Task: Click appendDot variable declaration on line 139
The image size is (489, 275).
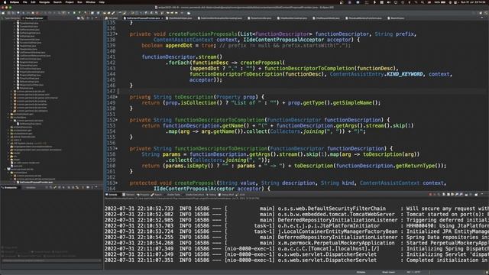Action: click(179, 46)
